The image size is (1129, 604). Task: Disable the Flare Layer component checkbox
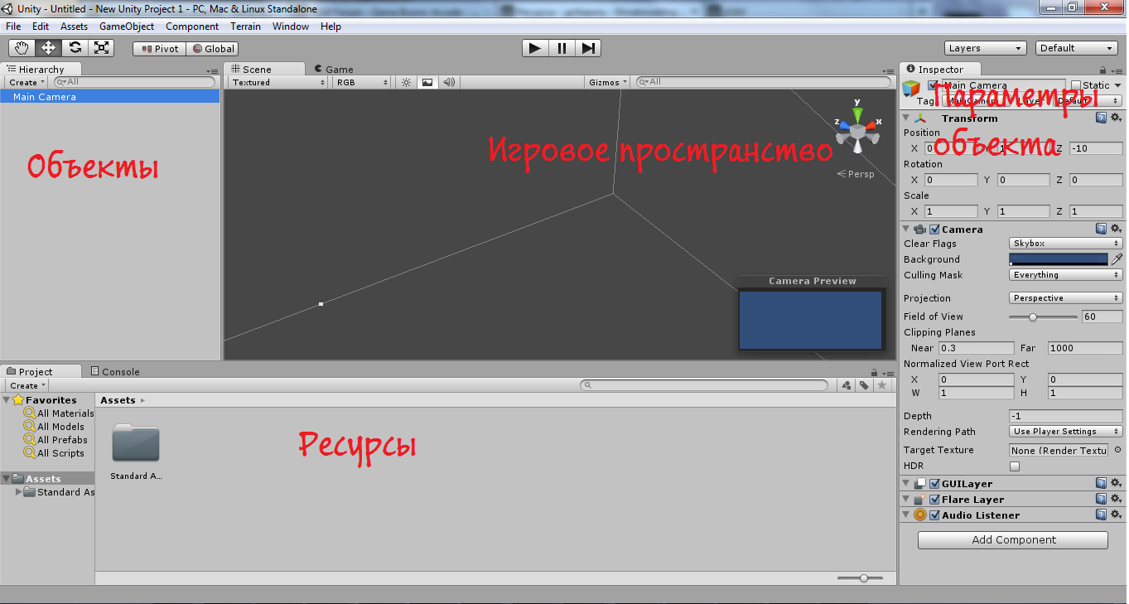935,500
